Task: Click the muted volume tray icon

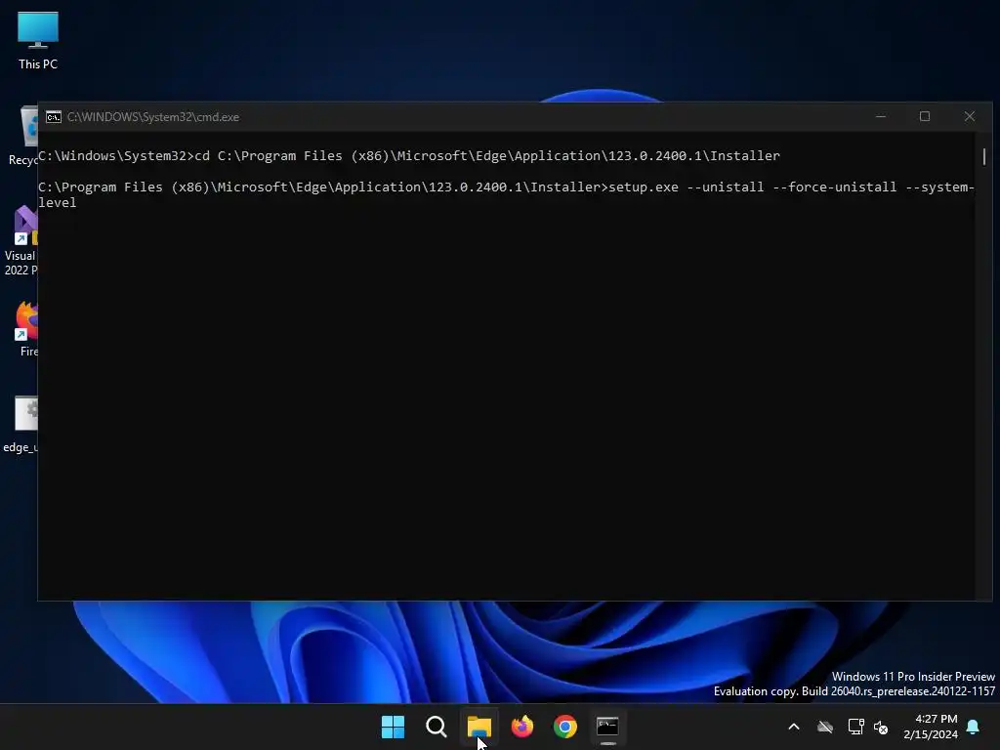Action: (882, 727)
